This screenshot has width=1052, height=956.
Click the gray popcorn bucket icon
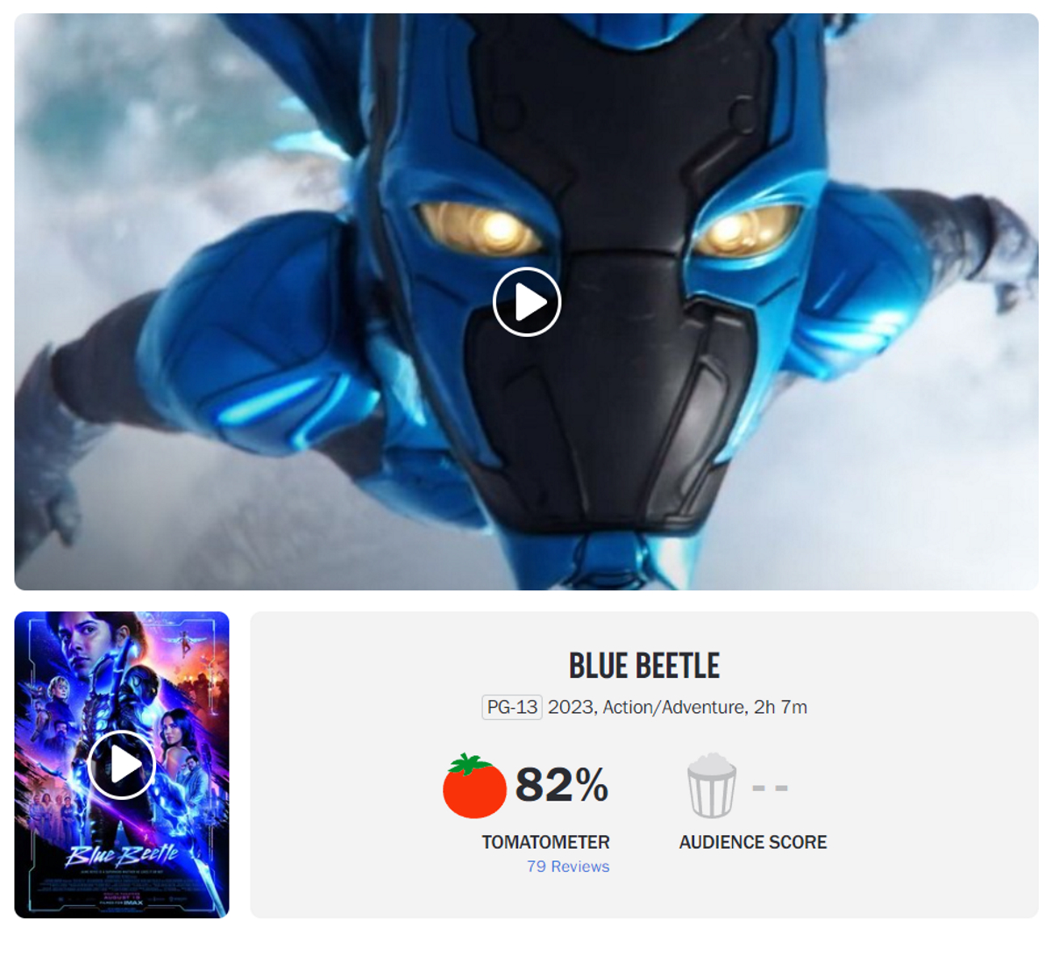[x=711, y=785]
